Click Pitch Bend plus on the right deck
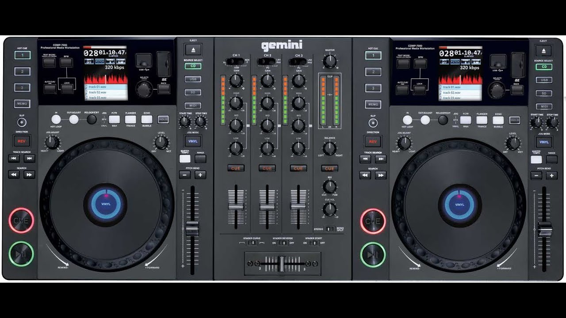The image size is (566, 318). [x=551, y=175]
